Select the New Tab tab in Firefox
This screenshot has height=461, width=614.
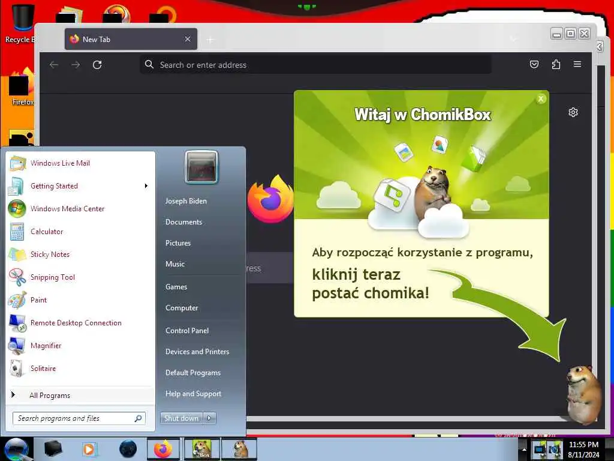131,39
